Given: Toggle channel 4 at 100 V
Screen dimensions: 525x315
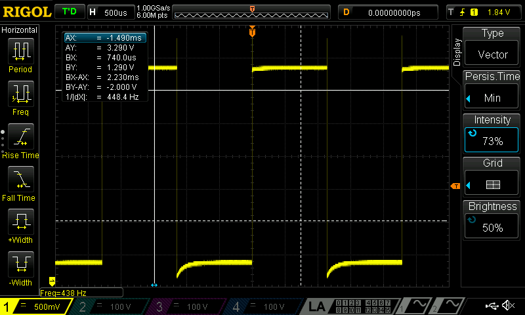Looking at the screenshot, I should coord(264,306).
